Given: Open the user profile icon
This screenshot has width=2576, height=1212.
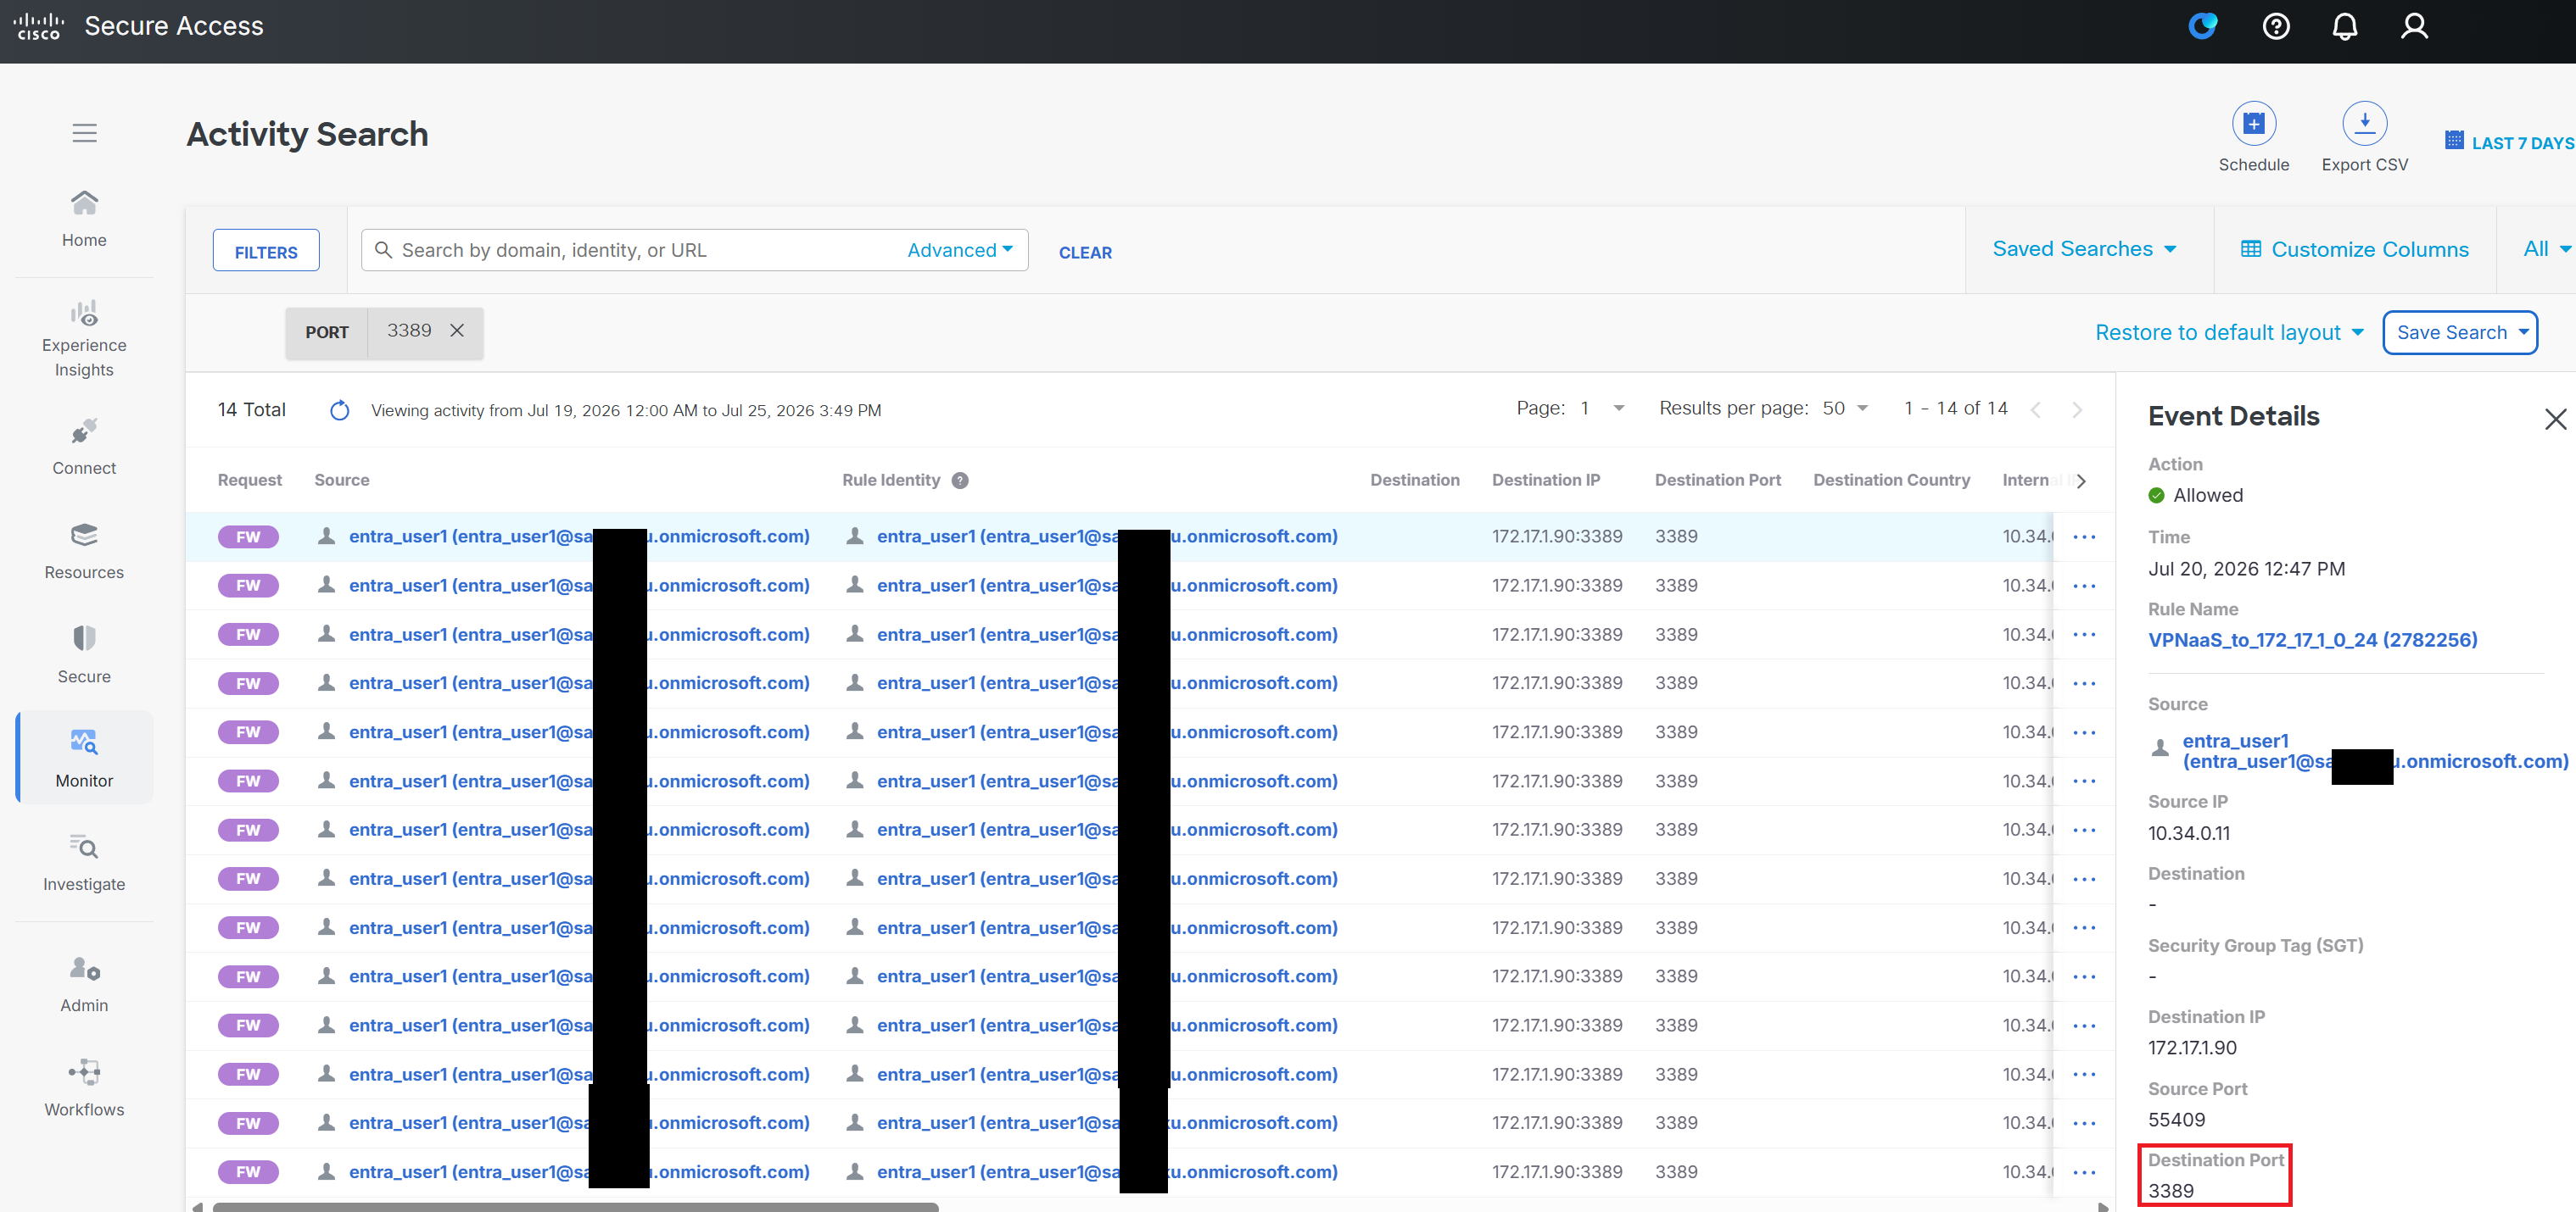Looking at the screenshot, I should tap(2414, 26).
